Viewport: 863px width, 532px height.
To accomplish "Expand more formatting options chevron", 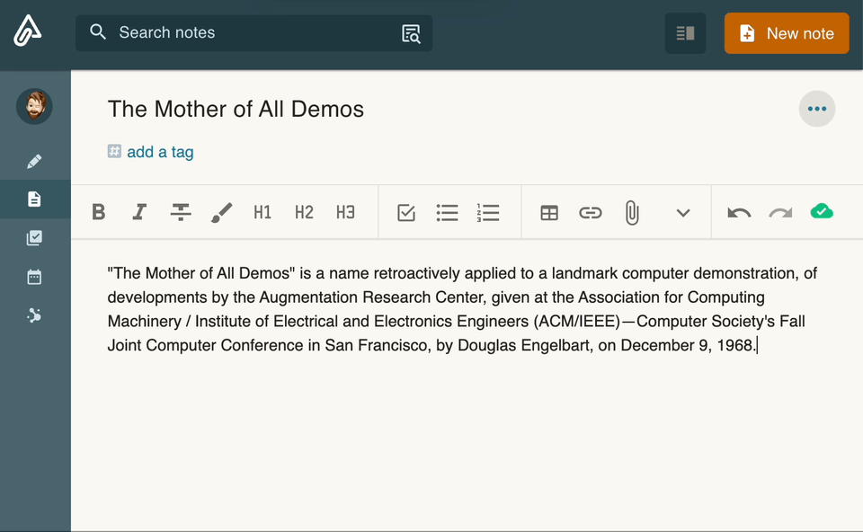I will [x=683, y=213].
